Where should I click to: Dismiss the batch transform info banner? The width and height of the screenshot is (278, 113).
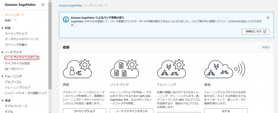(268, 18)
